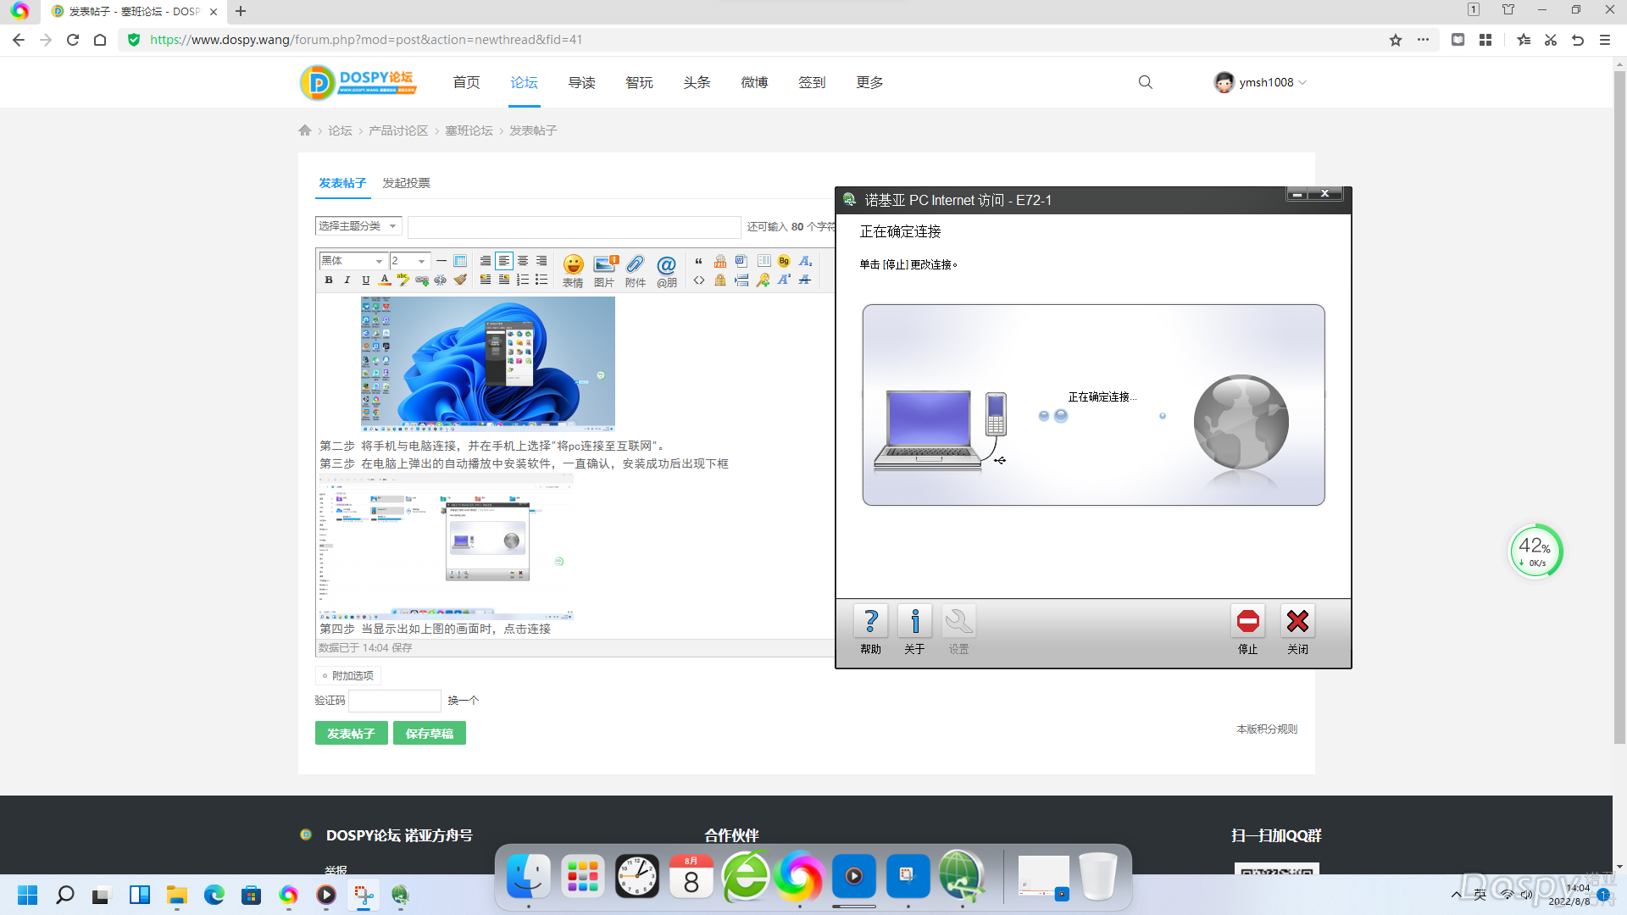Viewport: 1627px width, 915px height.
Task: Pick the font color swatch tool
Action: 385,280
